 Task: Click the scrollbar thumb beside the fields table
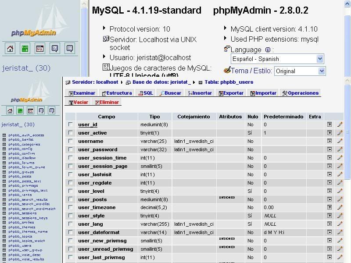coord(347,132)
